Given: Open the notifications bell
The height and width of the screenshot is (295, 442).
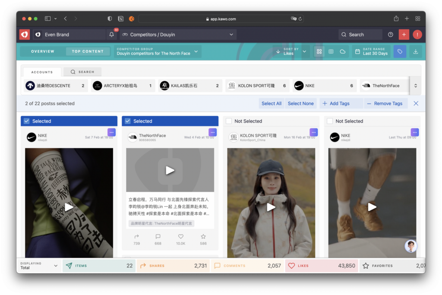Looking at the screenshot, I should click(x=112, y=35).
